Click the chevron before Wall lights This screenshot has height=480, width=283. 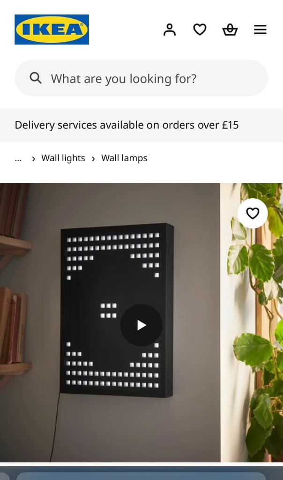click(33, 158)
